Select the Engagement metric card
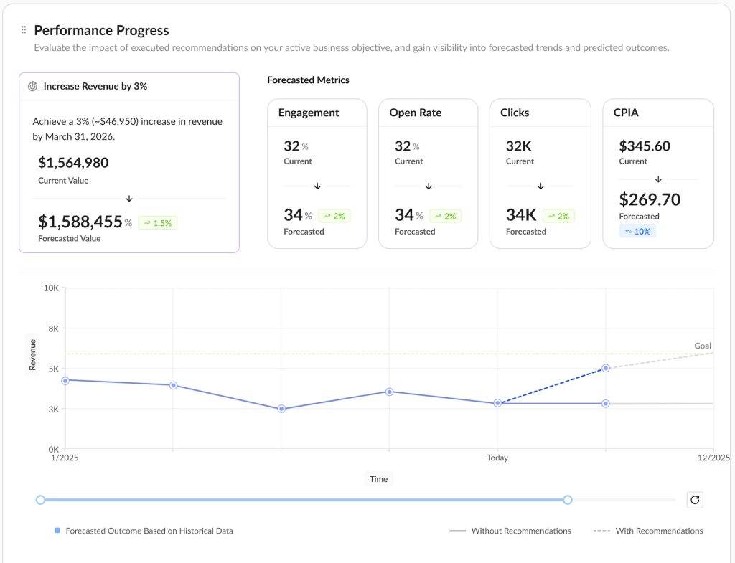The width and height of the screenshot is (735, 563). (x=317, y=174)
